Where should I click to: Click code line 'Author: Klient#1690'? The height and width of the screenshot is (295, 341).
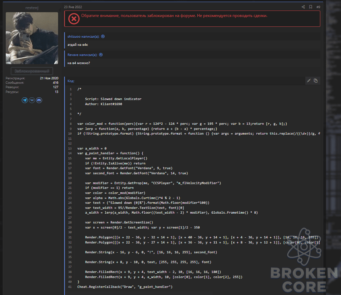tap(104, 104)
